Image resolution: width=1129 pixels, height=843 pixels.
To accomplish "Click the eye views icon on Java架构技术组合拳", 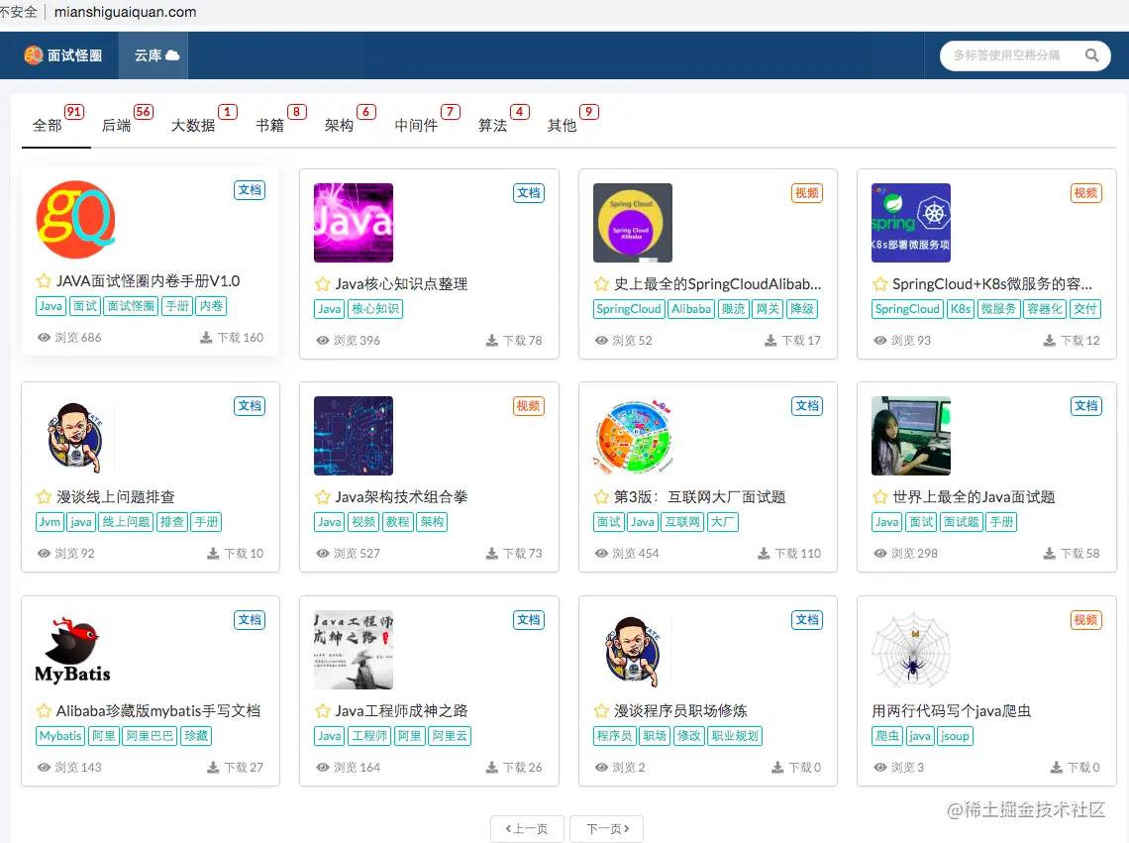I will coord(323,554).
